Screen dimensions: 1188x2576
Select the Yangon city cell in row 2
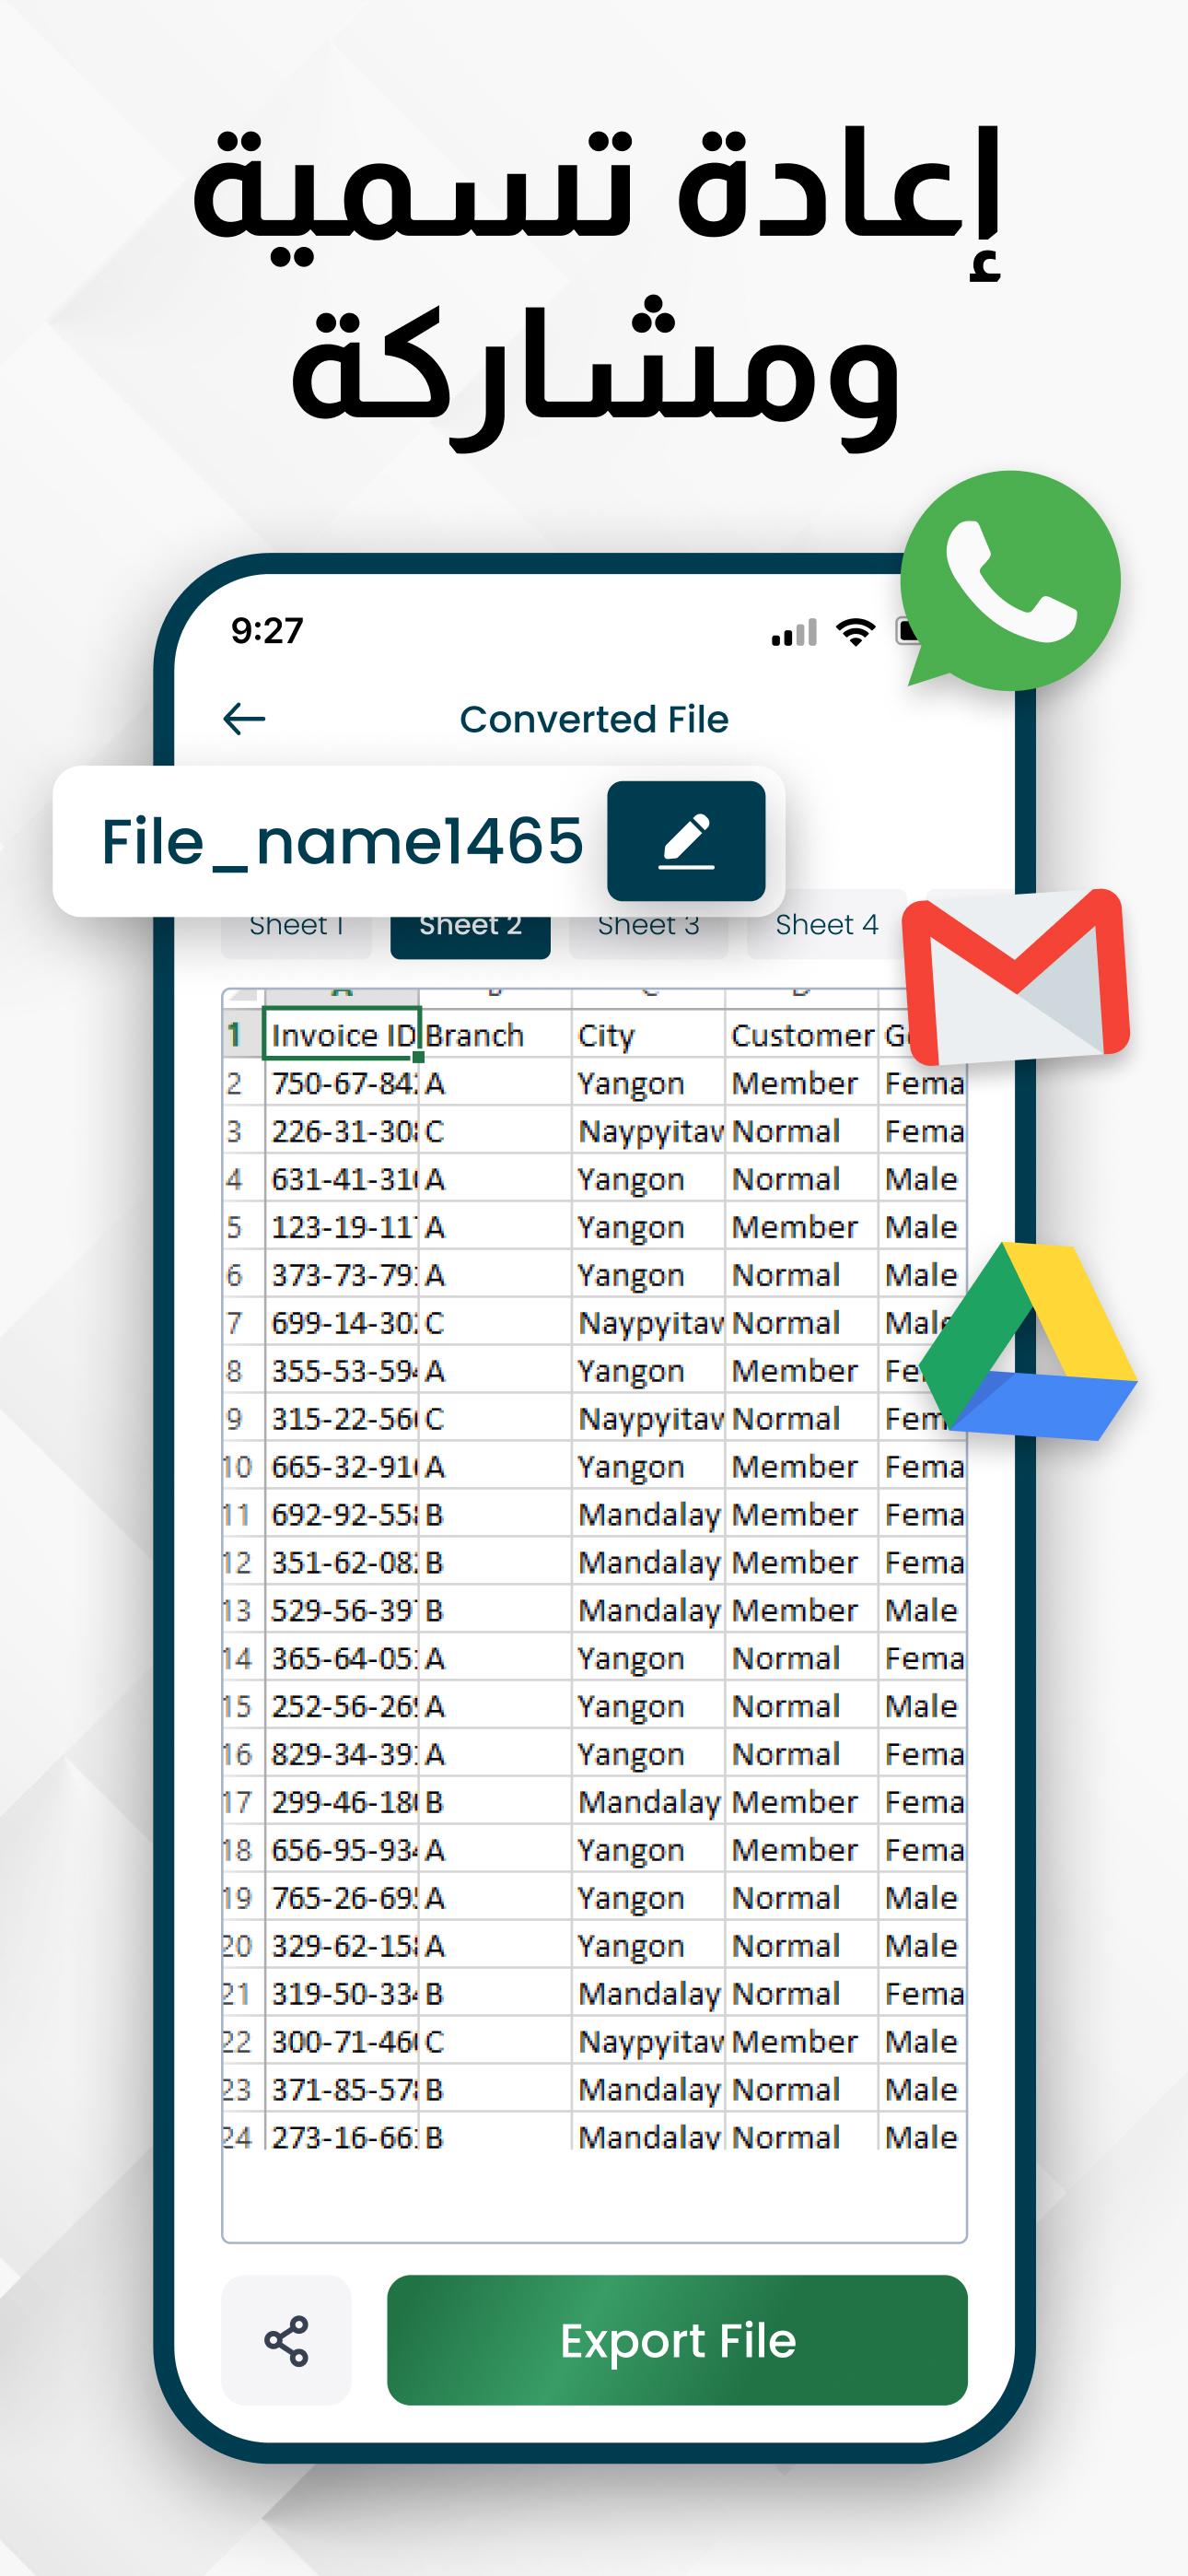(x=648, y=1083)
